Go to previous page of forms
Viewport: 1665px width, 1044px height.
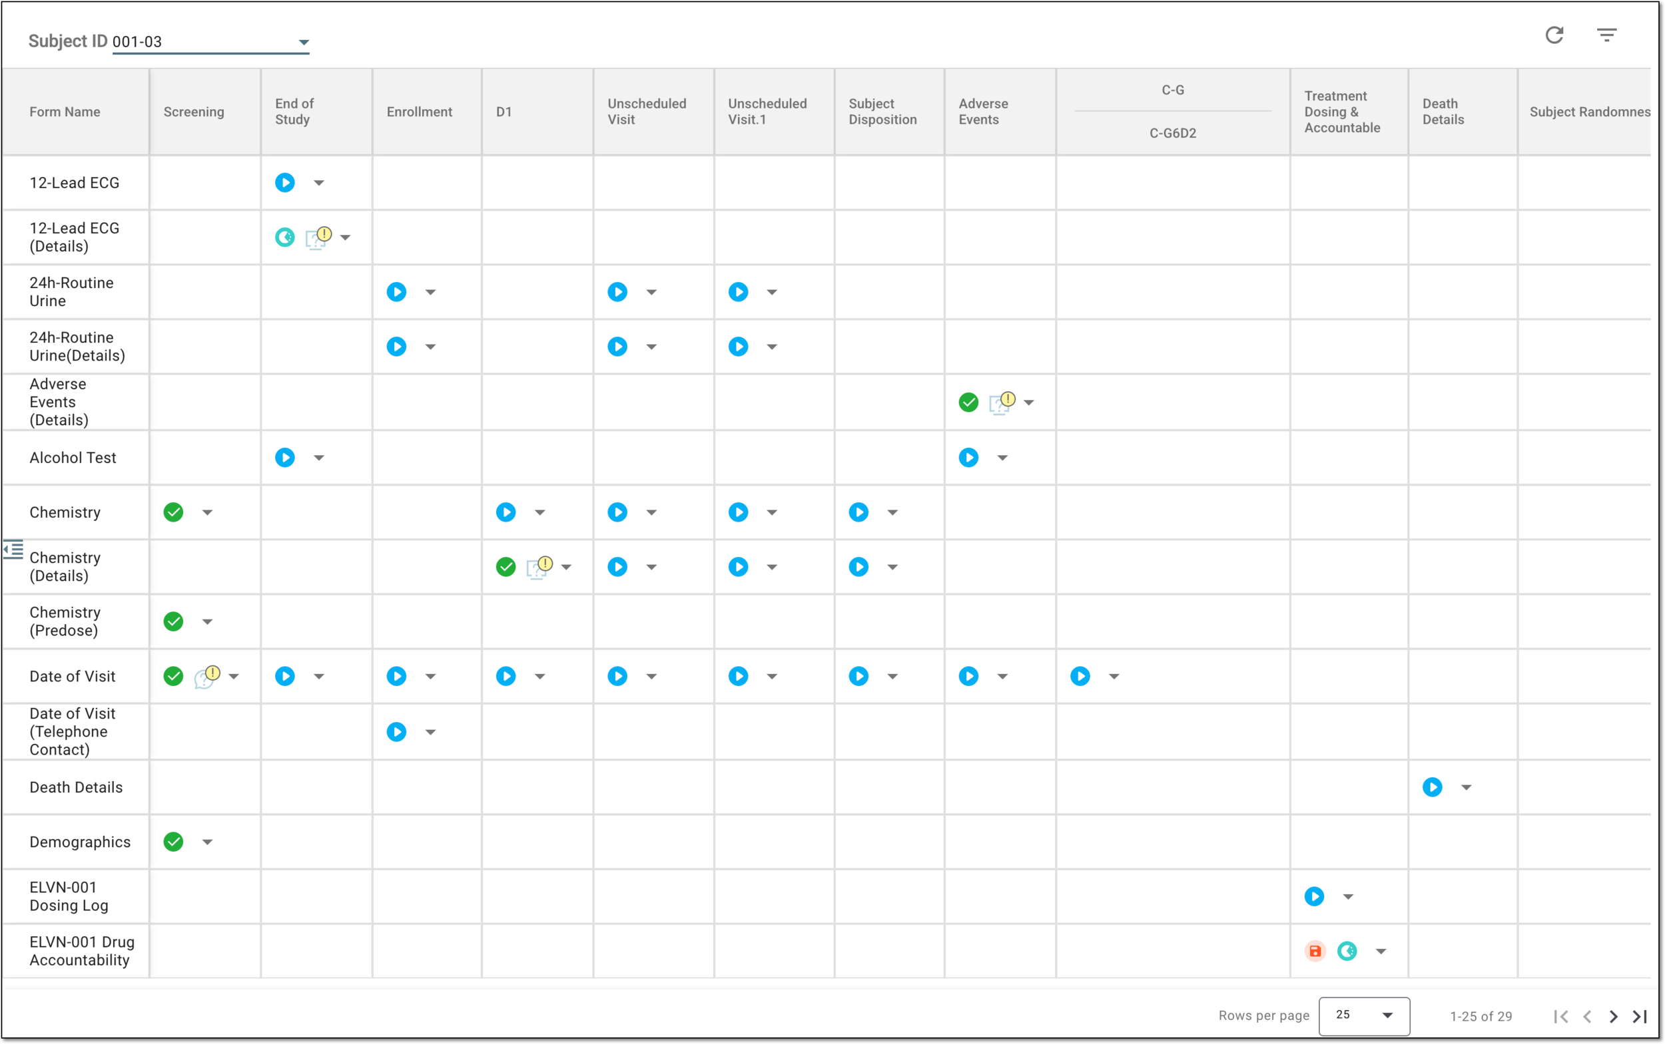tap(1587, 1016)
